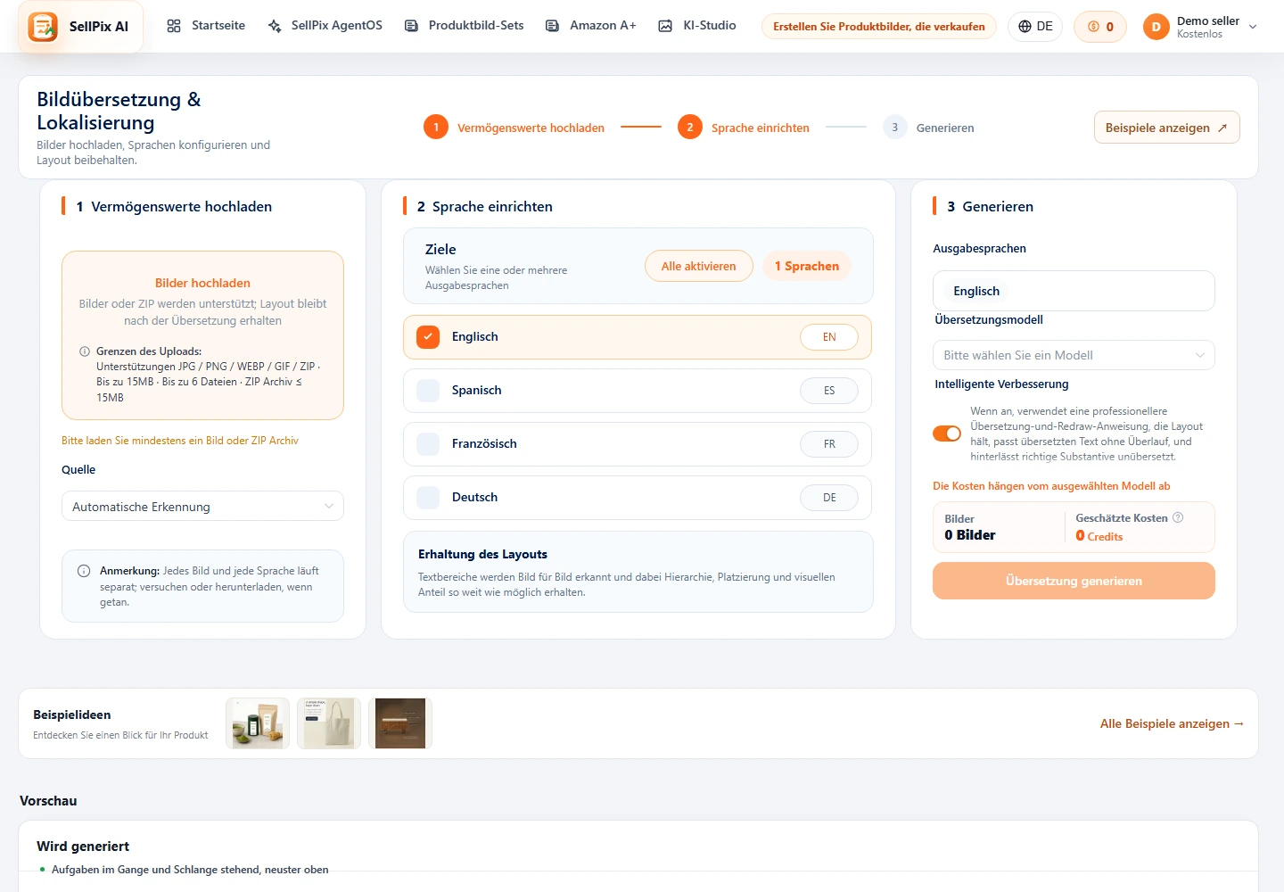Click Übersetzung generieren button

pyautogui.click(x=1074, y=581)
